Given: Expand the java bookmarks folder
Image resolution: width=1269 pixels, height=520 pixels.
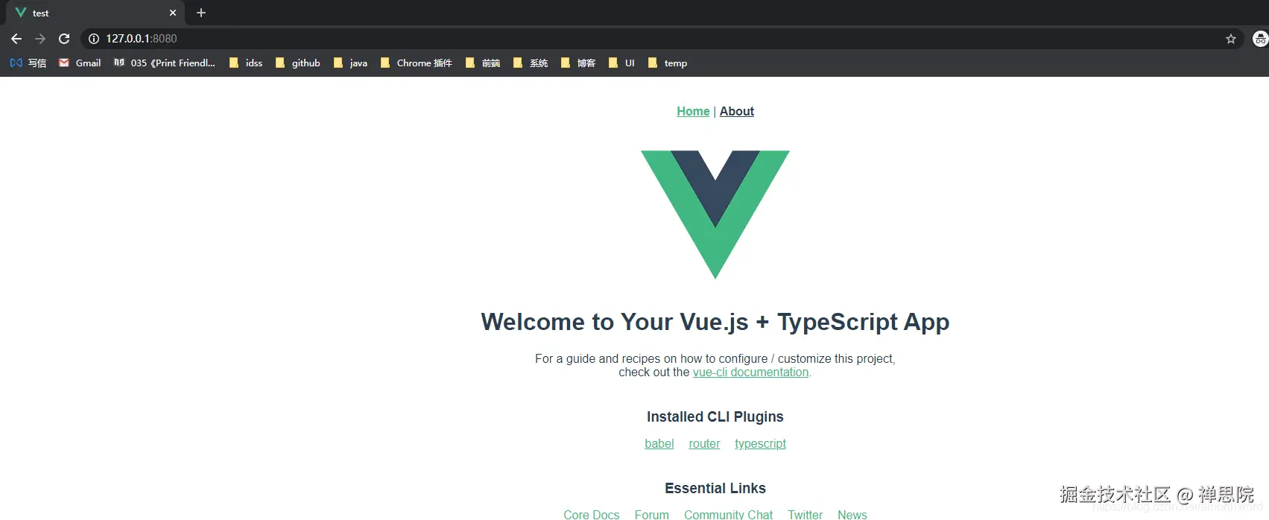Looking at the screenshot, I should [x=350, y=63].
